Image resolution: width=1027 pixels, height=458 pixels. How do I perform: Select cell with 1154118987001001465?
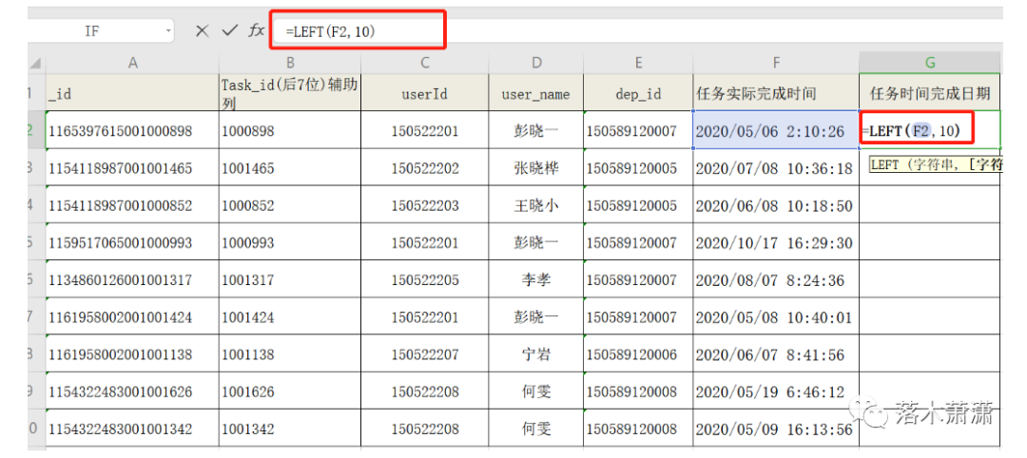point(132,167)
